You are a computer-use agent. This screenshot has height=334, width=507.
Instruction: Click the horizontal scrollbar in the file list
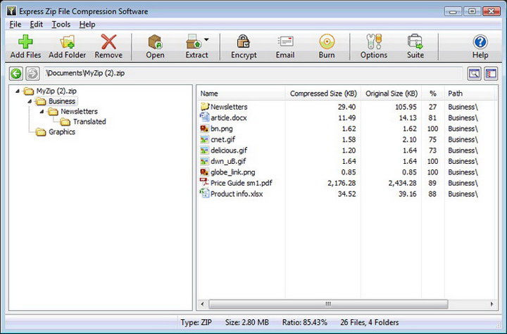pyautogui.click(x=328, y=304)
